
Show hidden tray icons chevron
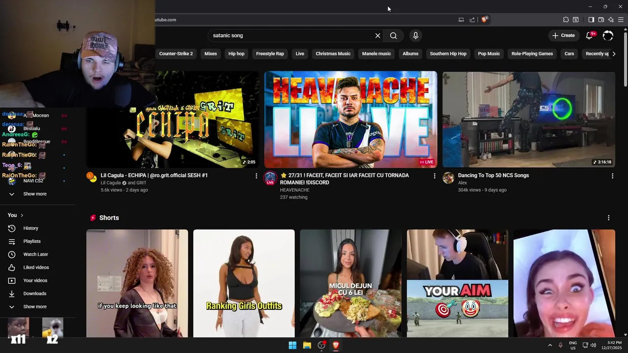pos(550,345)
